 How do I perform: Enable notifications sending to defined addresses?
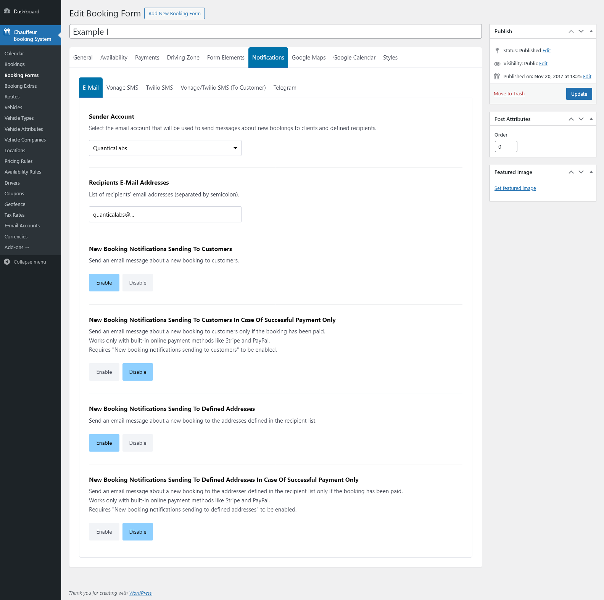point(104,443)
